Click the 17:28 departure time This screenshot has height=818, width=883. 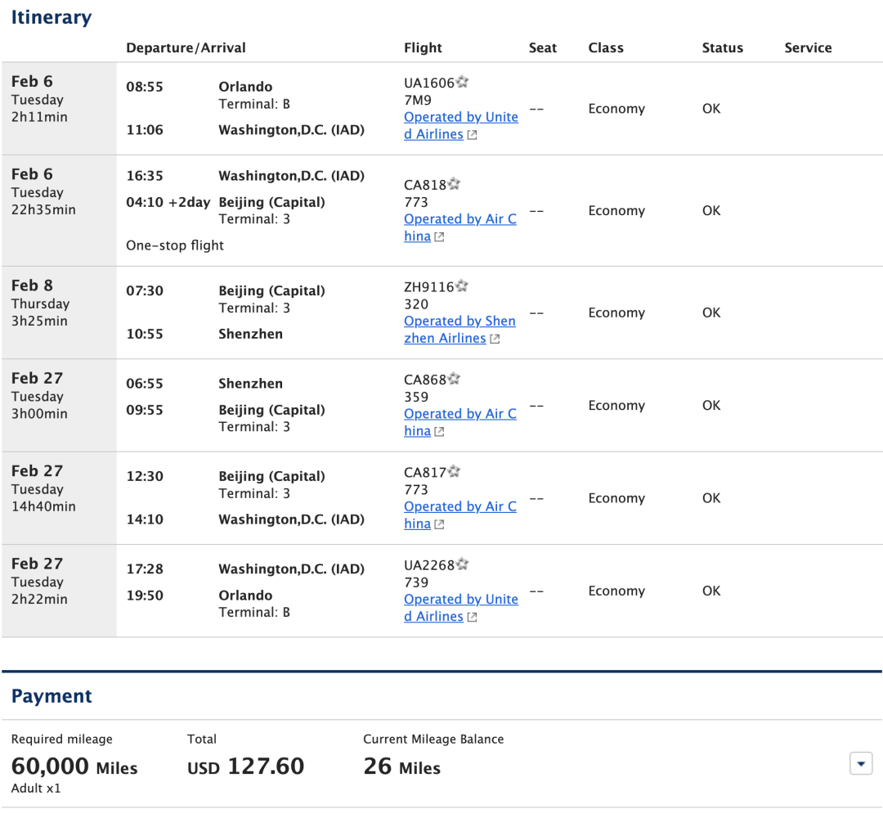(x=145, y=569)
